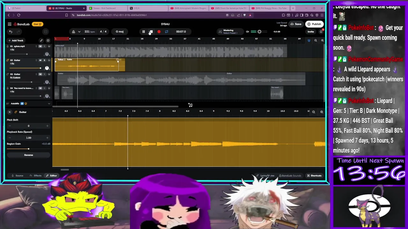Expand track 04 chevron
This screenshot has height=229, width=408.
(49, 88)
